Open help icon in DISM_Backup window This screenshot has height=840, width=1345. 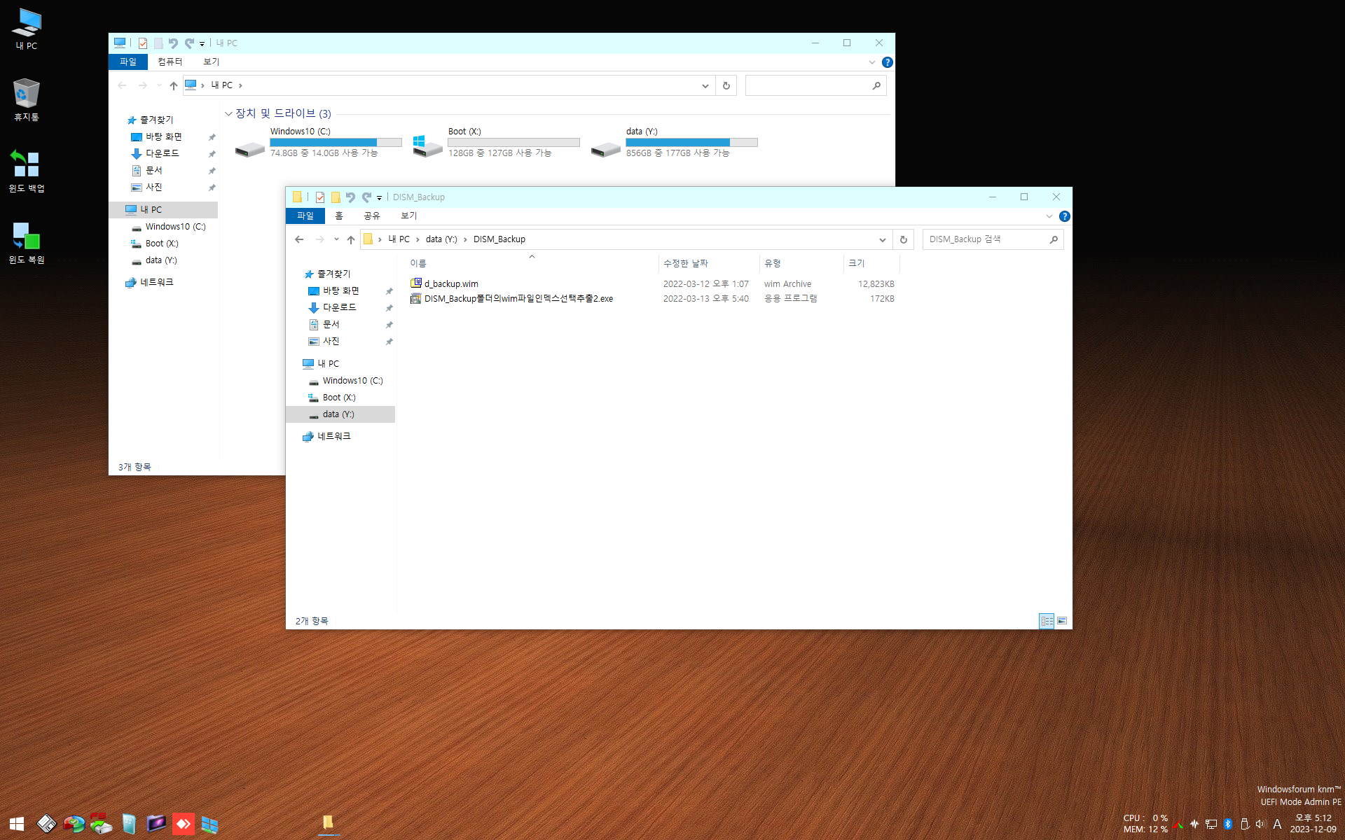point(1065,216)
